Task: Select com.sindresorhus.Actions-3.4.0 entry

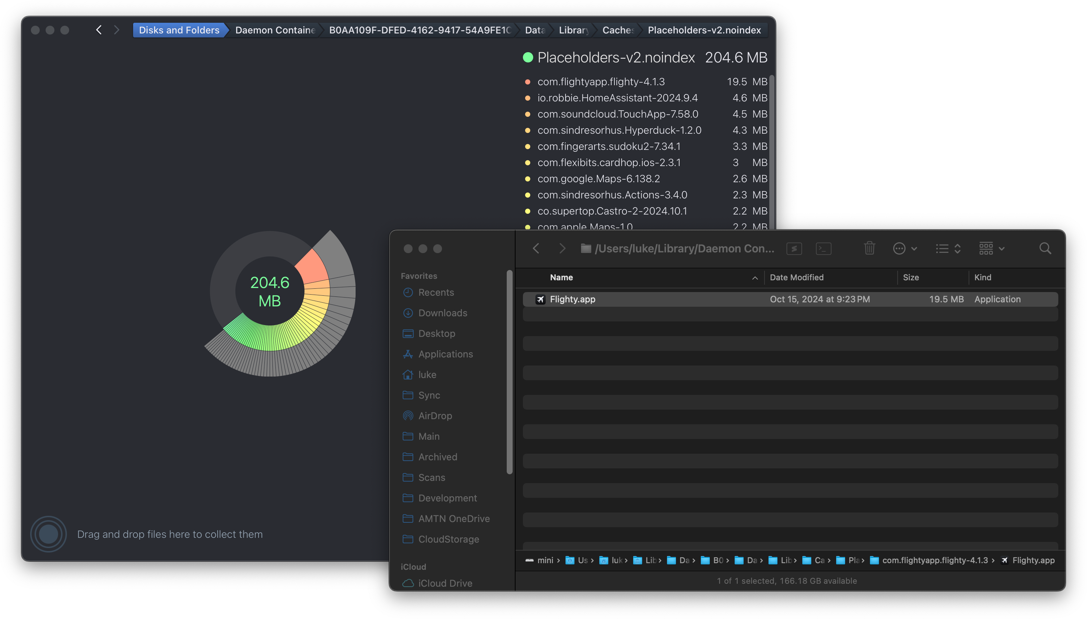Action: tap(645, 195)
